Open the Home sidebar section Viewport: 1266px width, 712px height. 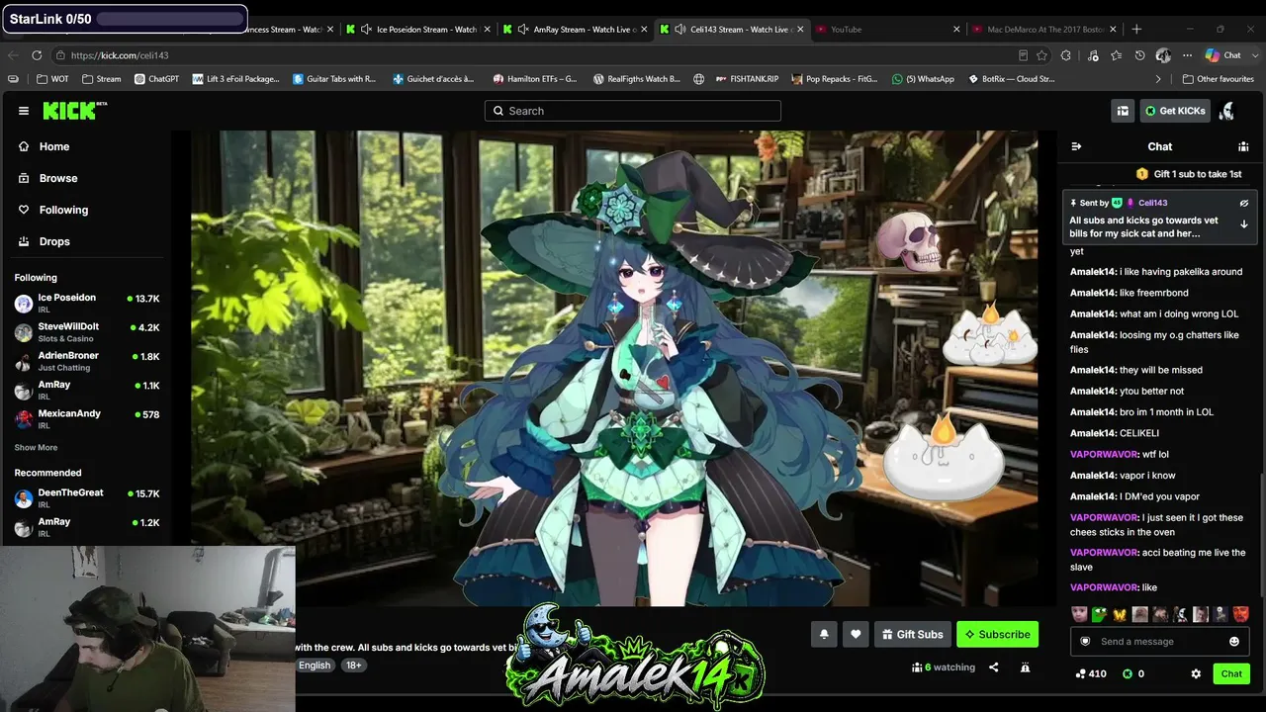[54, 146]
